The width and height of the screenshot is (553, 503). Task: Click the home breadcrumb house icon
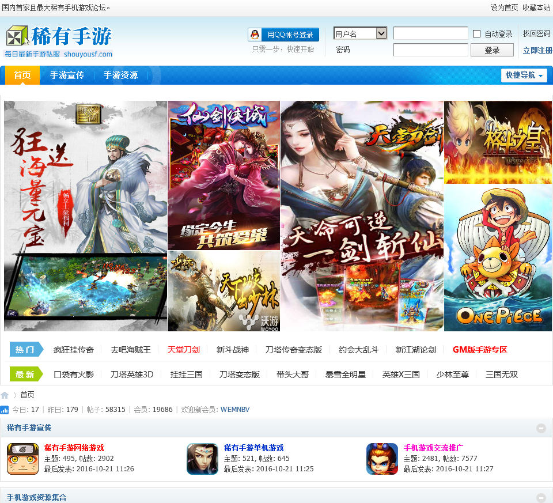pyautogui.click(x=5, y=395)
